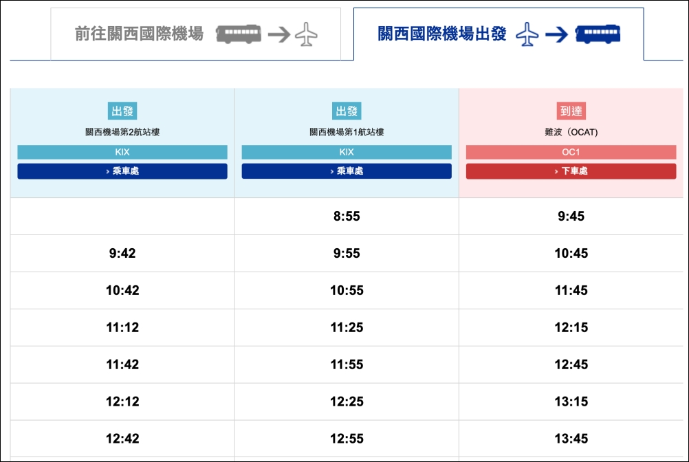Viewport: 689px width, 462px height.
Task: Select the 13:45 arrival time
Action: click(x=571, y=439)
